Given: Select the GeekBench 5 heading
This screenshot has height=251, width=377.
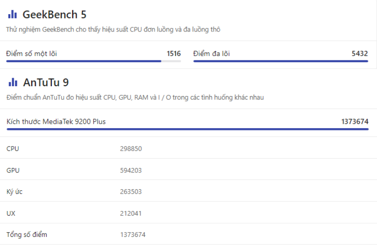Looking at the screenshot, I should [x=54, y=15].
